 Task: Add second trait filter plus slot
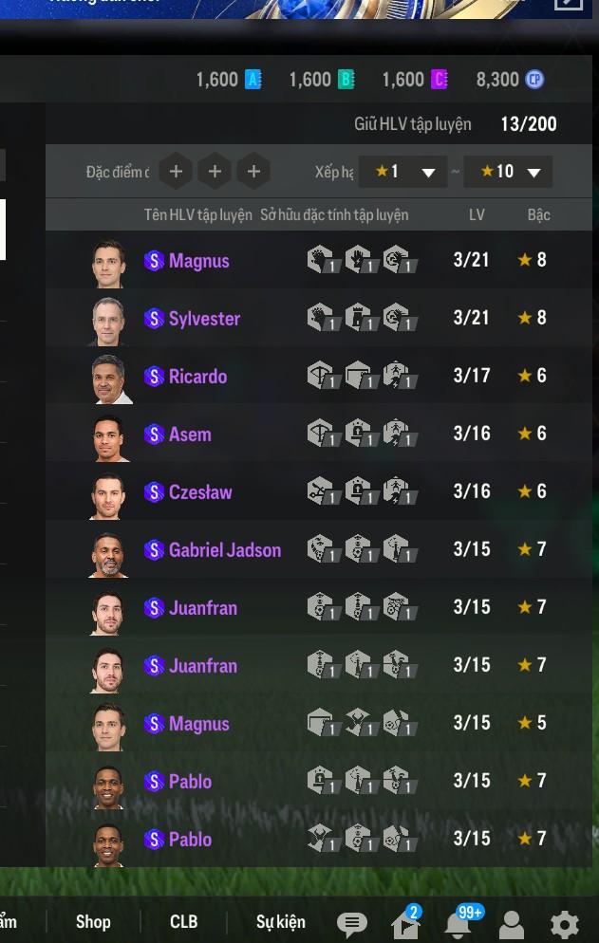click(x=215, y=172)
